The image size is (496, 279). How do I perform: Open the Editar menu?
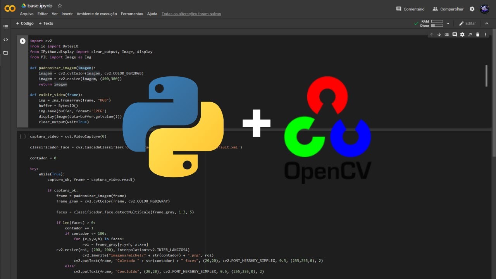(x=43, y=14)
